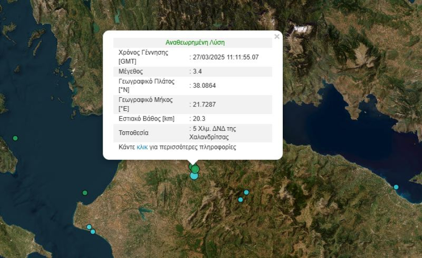Close the earthquake info popup
This screenshot has height=258, width=422.
[x=277, y=36]
